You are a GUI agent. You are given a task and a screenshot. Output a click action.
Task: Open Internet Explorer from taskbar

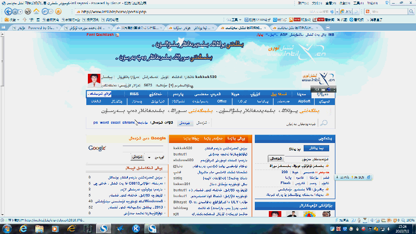point(23,229)
